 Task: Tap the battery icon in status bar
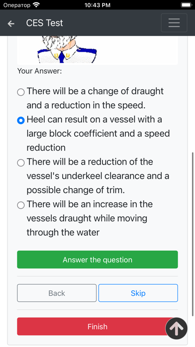(186, 5)
